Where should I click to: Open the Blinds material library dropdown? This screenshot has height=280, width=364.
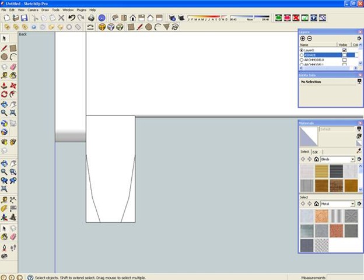(353, 159)
